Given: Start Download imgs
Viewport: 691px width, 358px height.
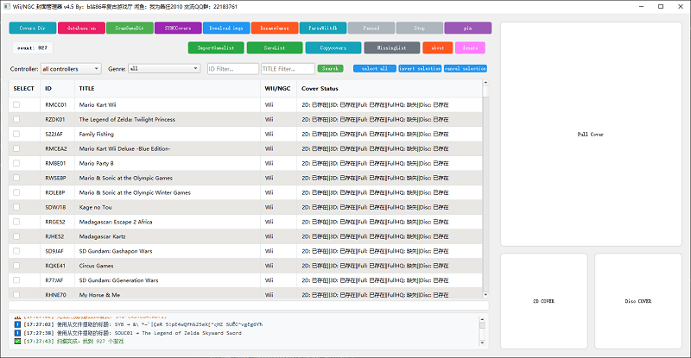Looking at the screenshot, I should pos(226,28).
